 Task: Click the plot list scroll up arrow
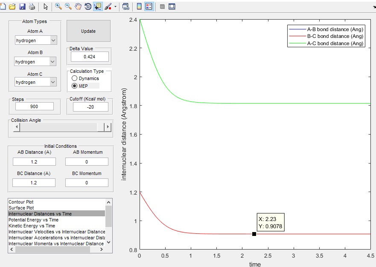pyautogui.click(x=109, y=202)
